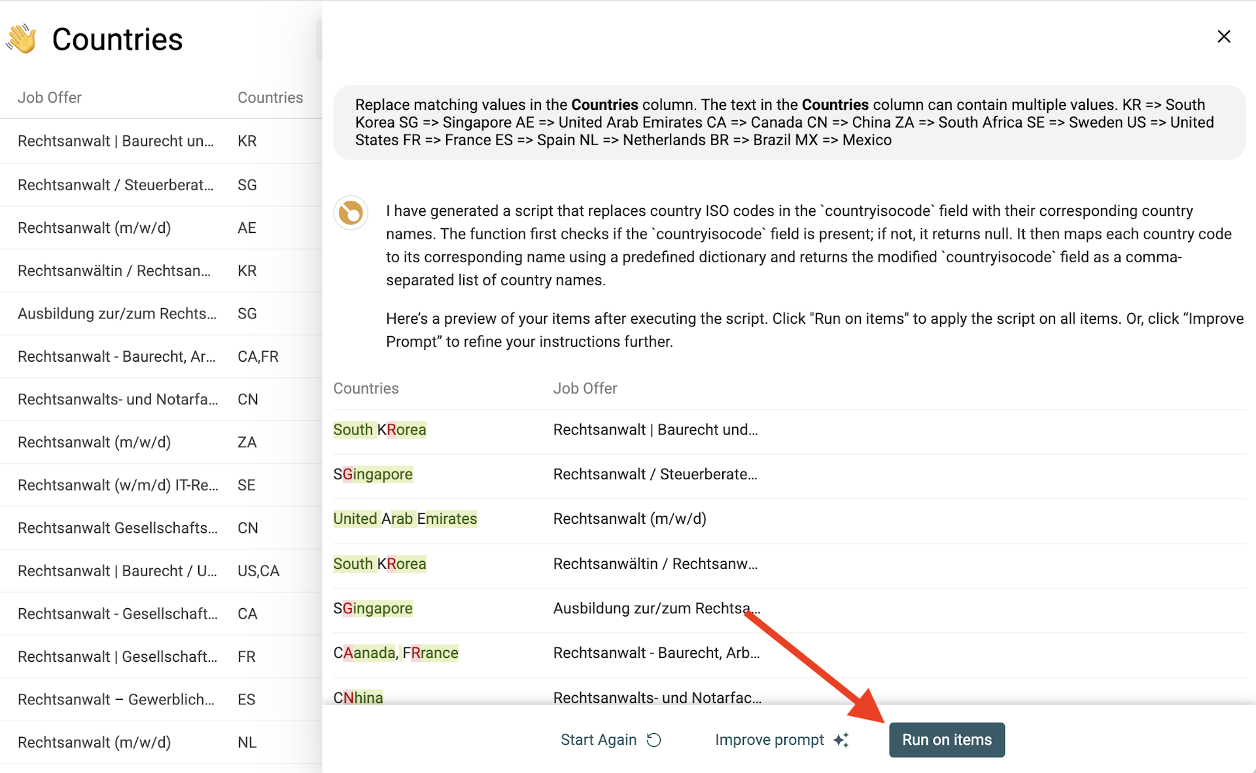Image resolution: width=1256 pixels, height=773 pixels.
Task: Click the Job Offer column header on left panel
Action: point(50,96)
